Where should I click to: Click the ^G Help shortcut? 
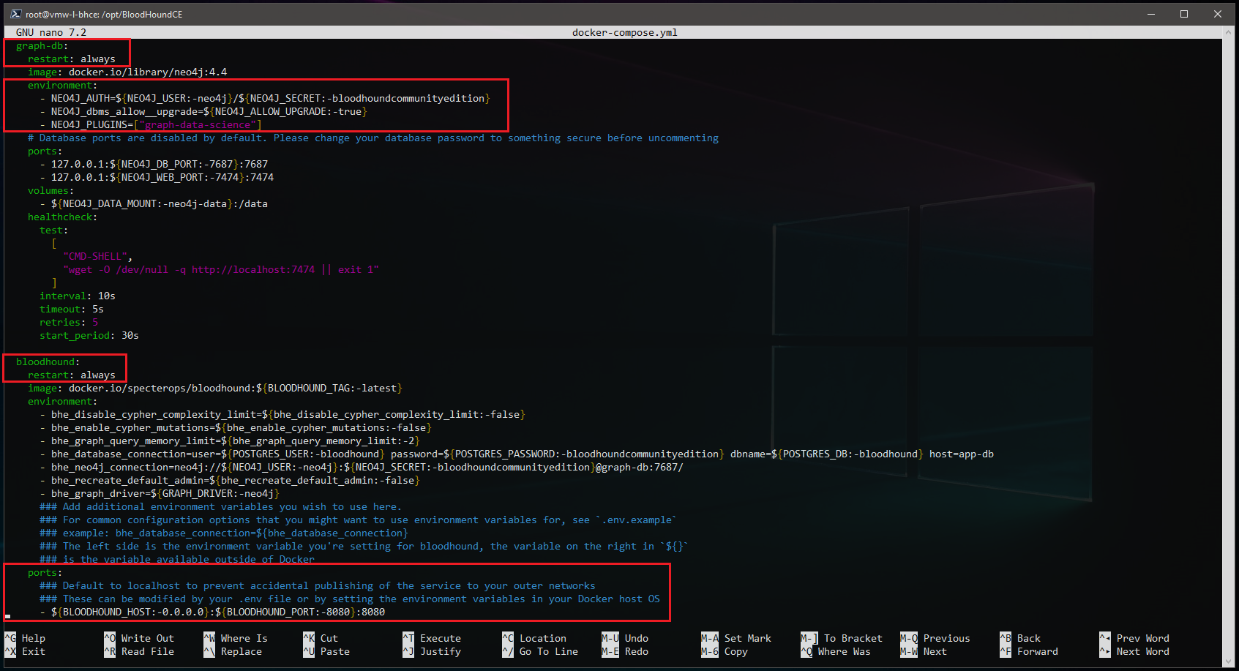tap(25, 638)
